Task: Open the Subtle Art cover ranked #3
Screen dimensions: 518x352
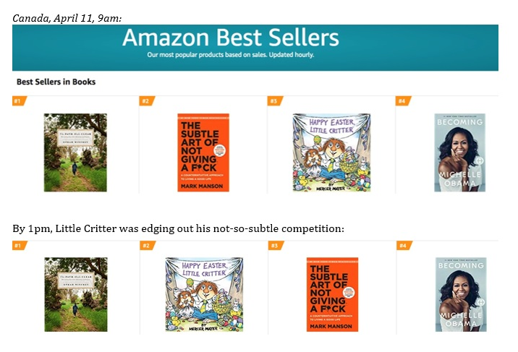Action: [x=332, y=295]
